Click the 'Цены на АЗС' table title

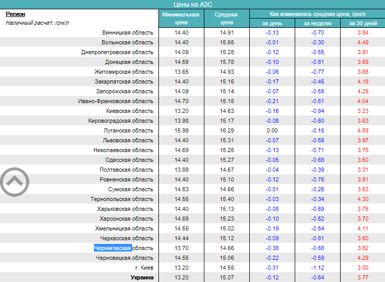pyautogui.click(x=192, y=4)
